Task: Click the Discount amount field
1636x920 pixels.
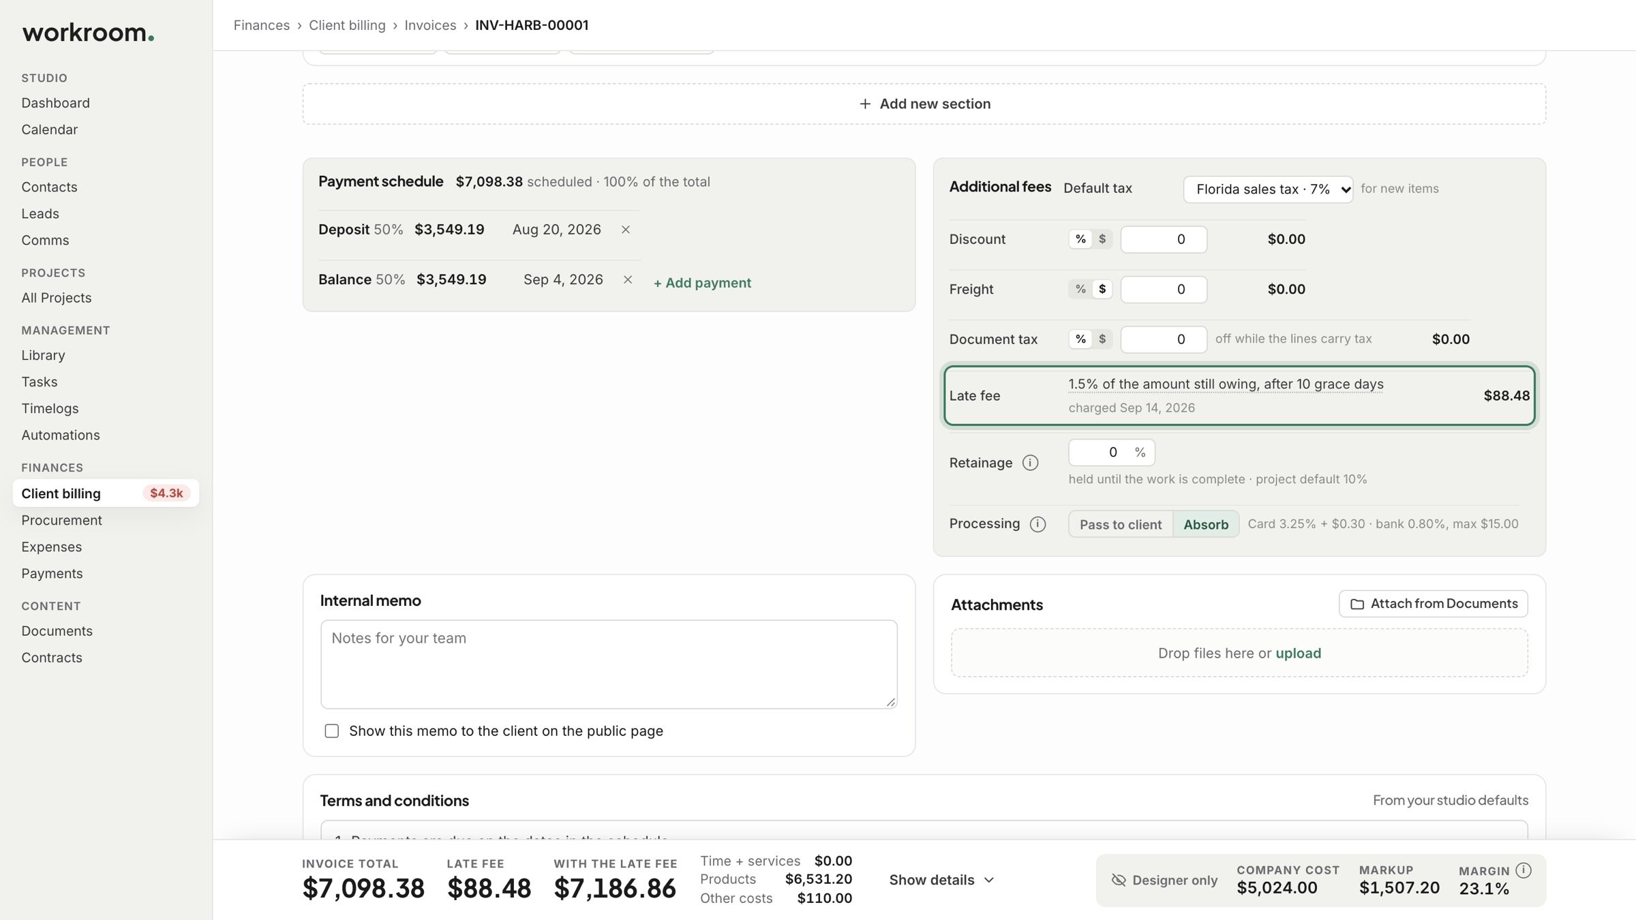Action: [1164, 239]
